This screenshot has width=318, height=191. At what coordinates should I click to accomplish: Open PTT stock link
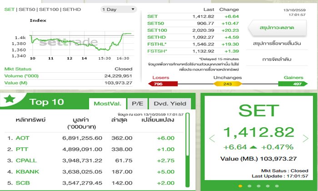(22, 149)
